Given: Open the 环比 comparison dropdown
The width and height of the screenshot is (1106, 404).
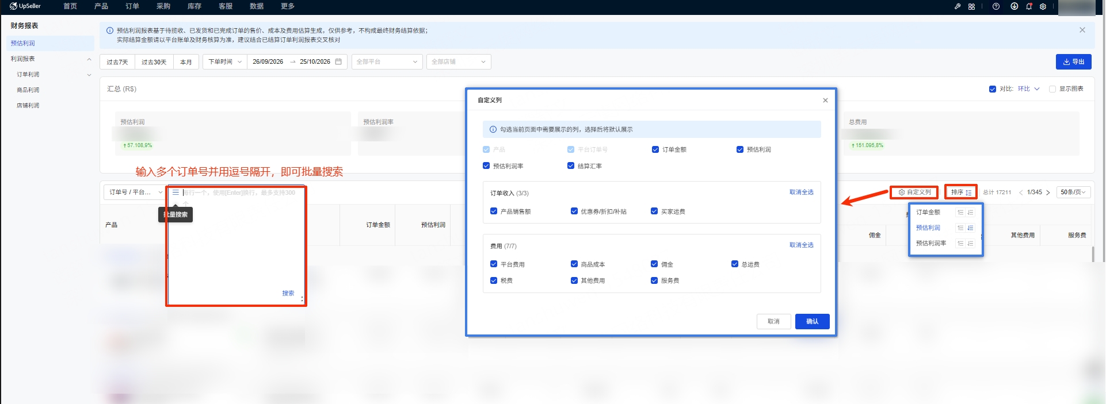Looking at the screenshot, I should click(x=1029, y=89).
